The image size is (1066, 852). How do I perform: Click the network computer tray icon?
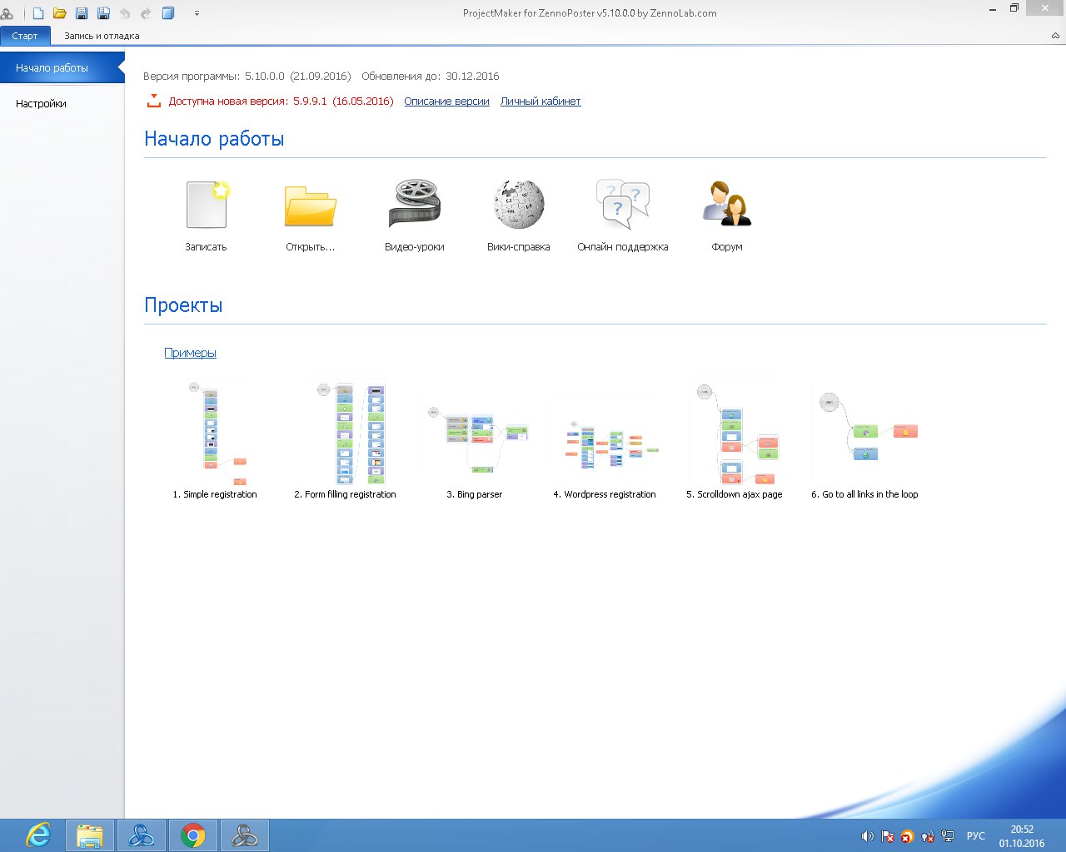[x=948, y=836]
